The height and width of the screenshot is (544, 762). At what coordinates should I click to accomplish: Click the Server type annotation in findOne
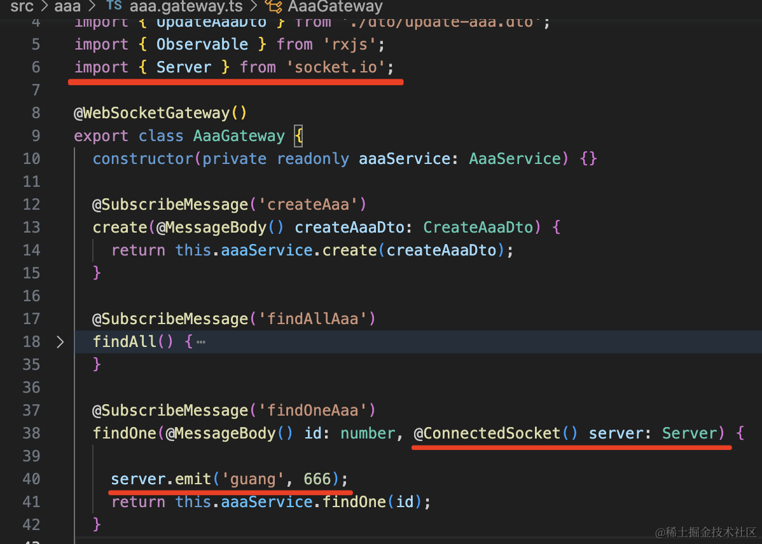tap(689, 433)
